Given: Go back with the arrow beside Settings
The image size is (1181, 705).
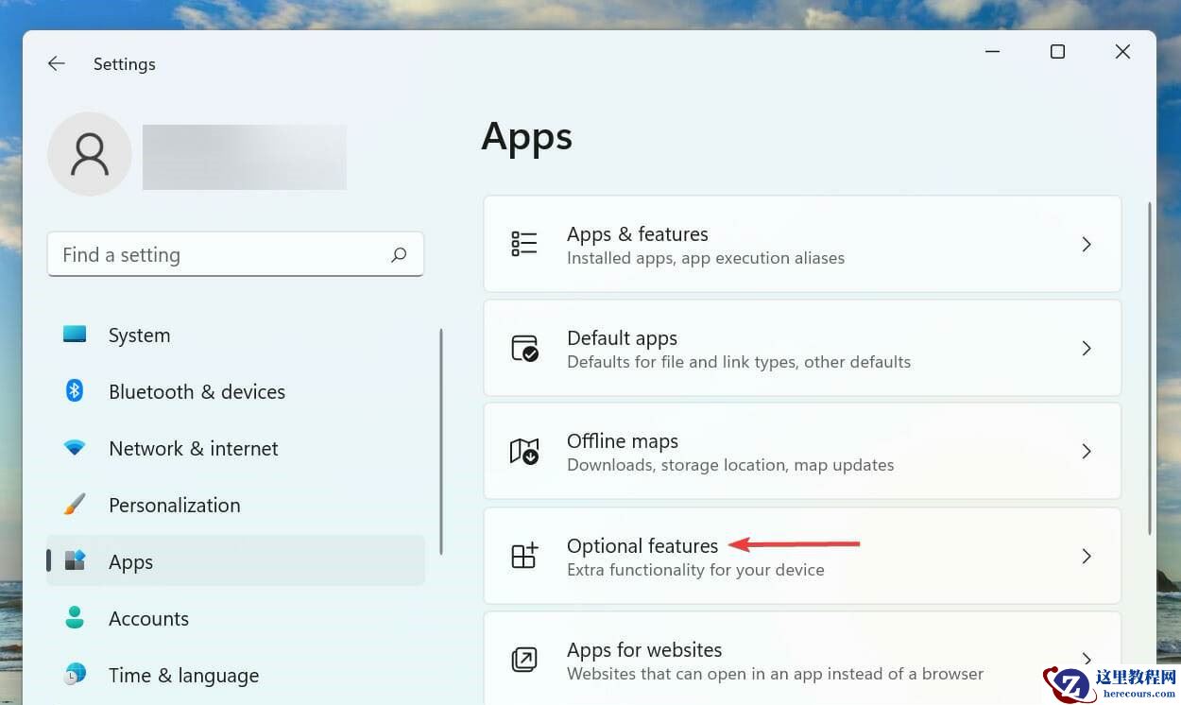Looking at the screenshot, I should coord(57,63).
